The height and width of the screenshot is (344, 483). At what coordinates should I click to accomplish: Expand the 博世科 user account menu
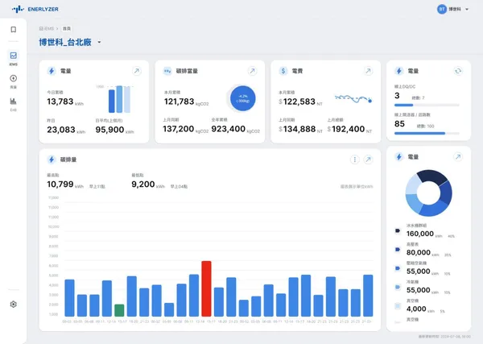click(467, 9)
